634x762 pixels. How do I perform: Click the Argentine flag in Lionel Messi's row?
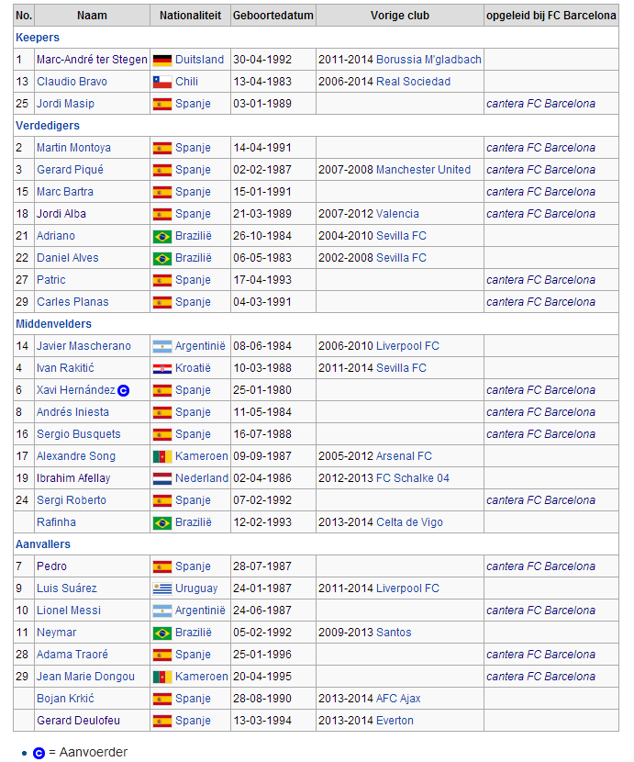pos(162,611)
